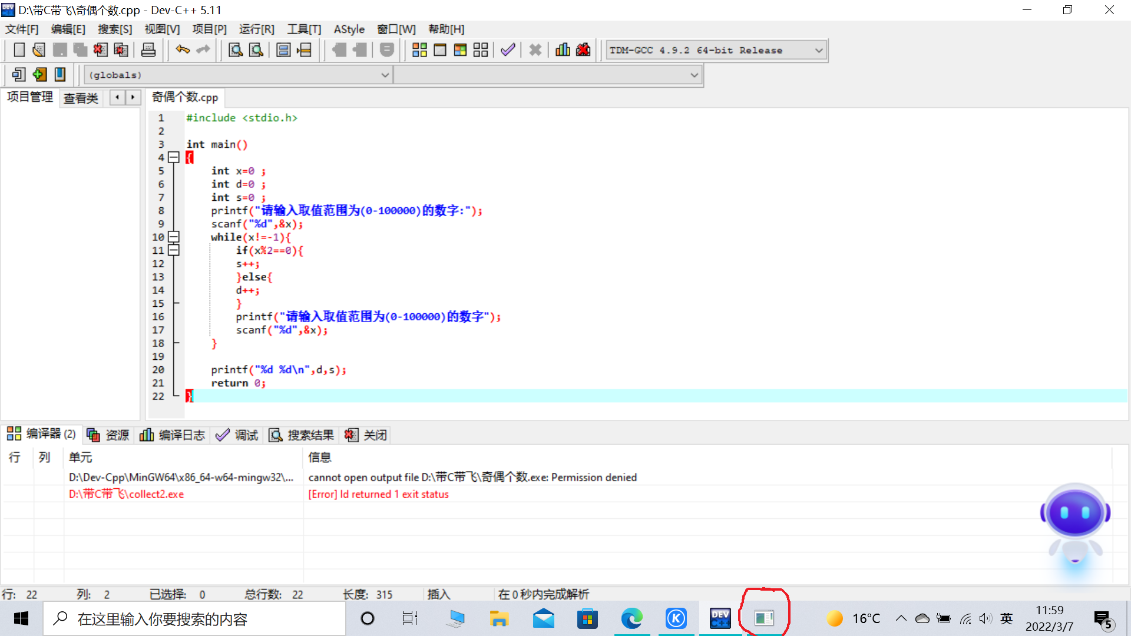Click the Go to function toolbar icon
The image size is (1131, 636).
(283, 50)
